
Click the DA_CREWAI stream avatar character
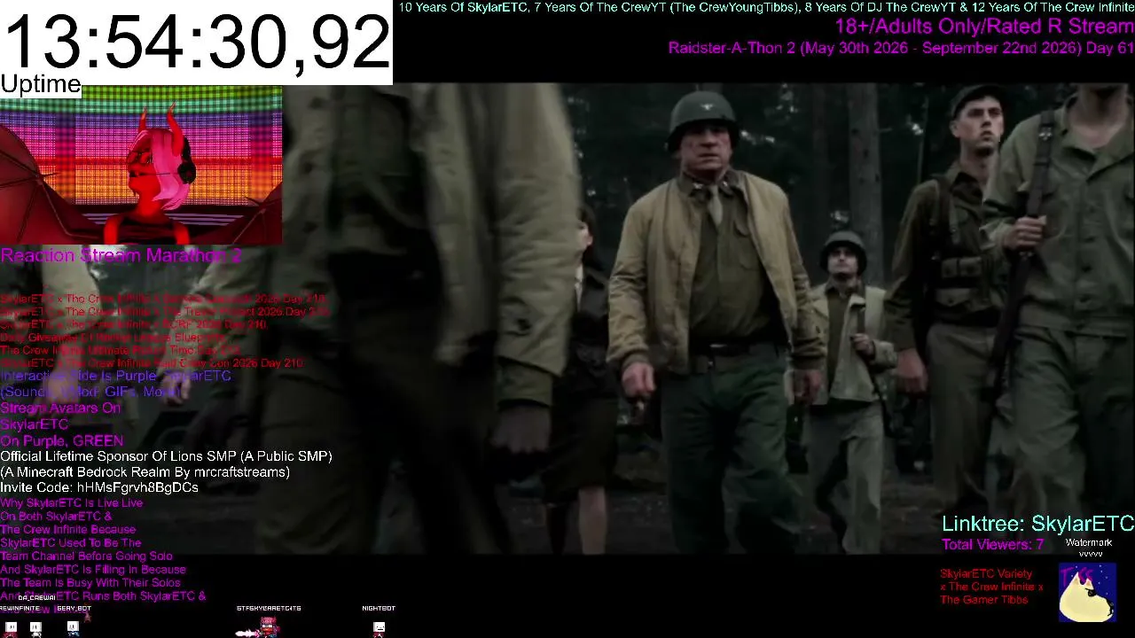click(x=35, y=627)
